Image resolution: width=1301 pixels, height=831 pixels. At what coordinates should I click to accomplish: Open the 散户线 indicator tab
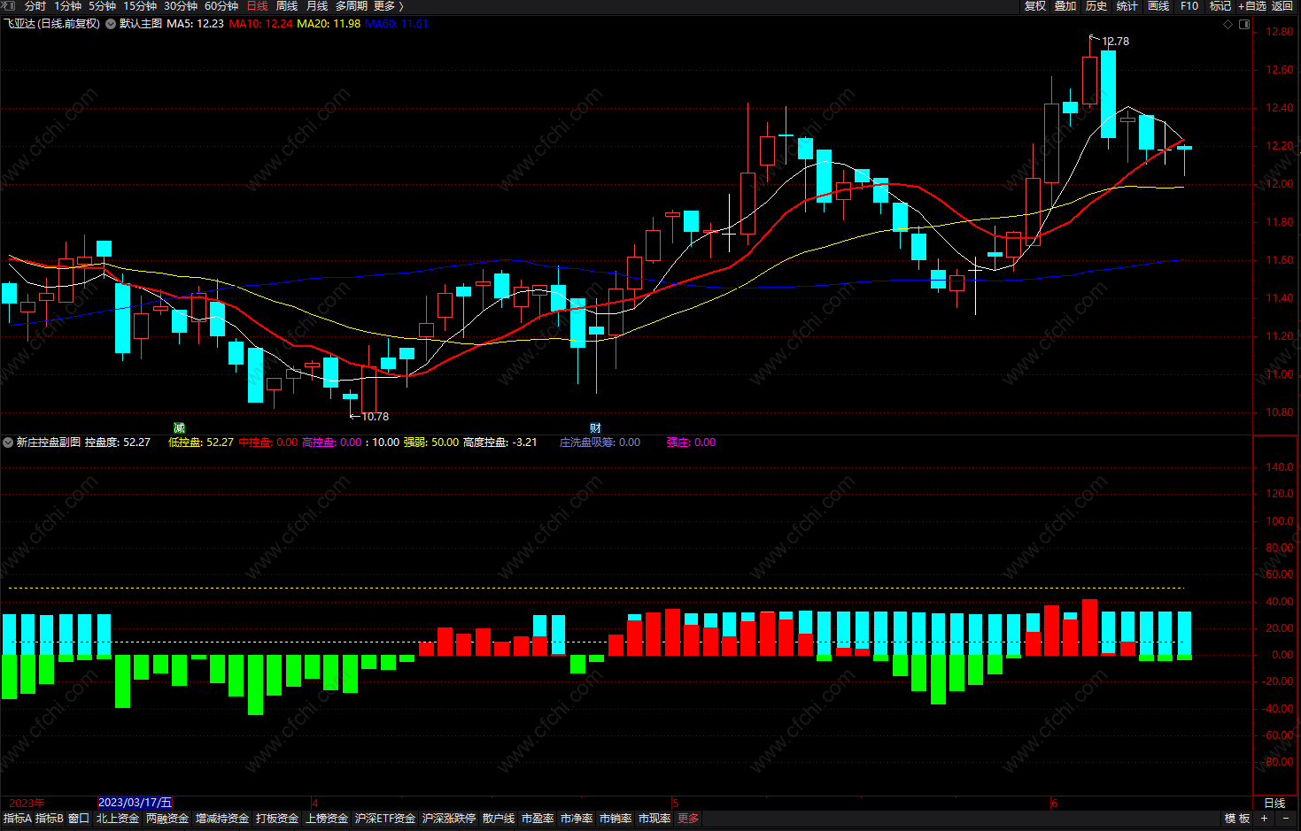[x=499, y=819]
